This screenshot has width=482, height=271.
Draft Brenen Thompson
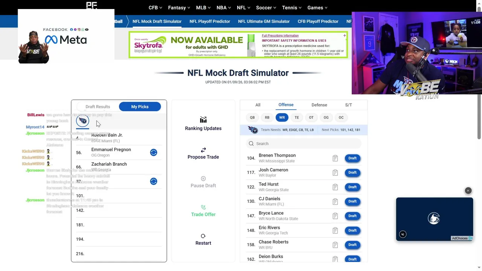tap(352, 158)
